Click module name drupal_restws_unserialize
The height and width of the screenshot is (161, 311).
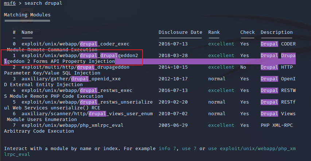(x=116, y=102)
